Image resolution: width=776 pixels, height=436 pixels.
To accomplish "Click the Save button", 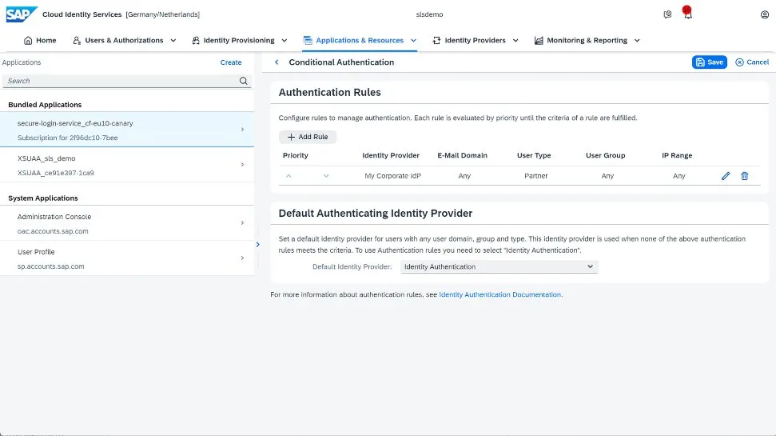I will (709, 62).
